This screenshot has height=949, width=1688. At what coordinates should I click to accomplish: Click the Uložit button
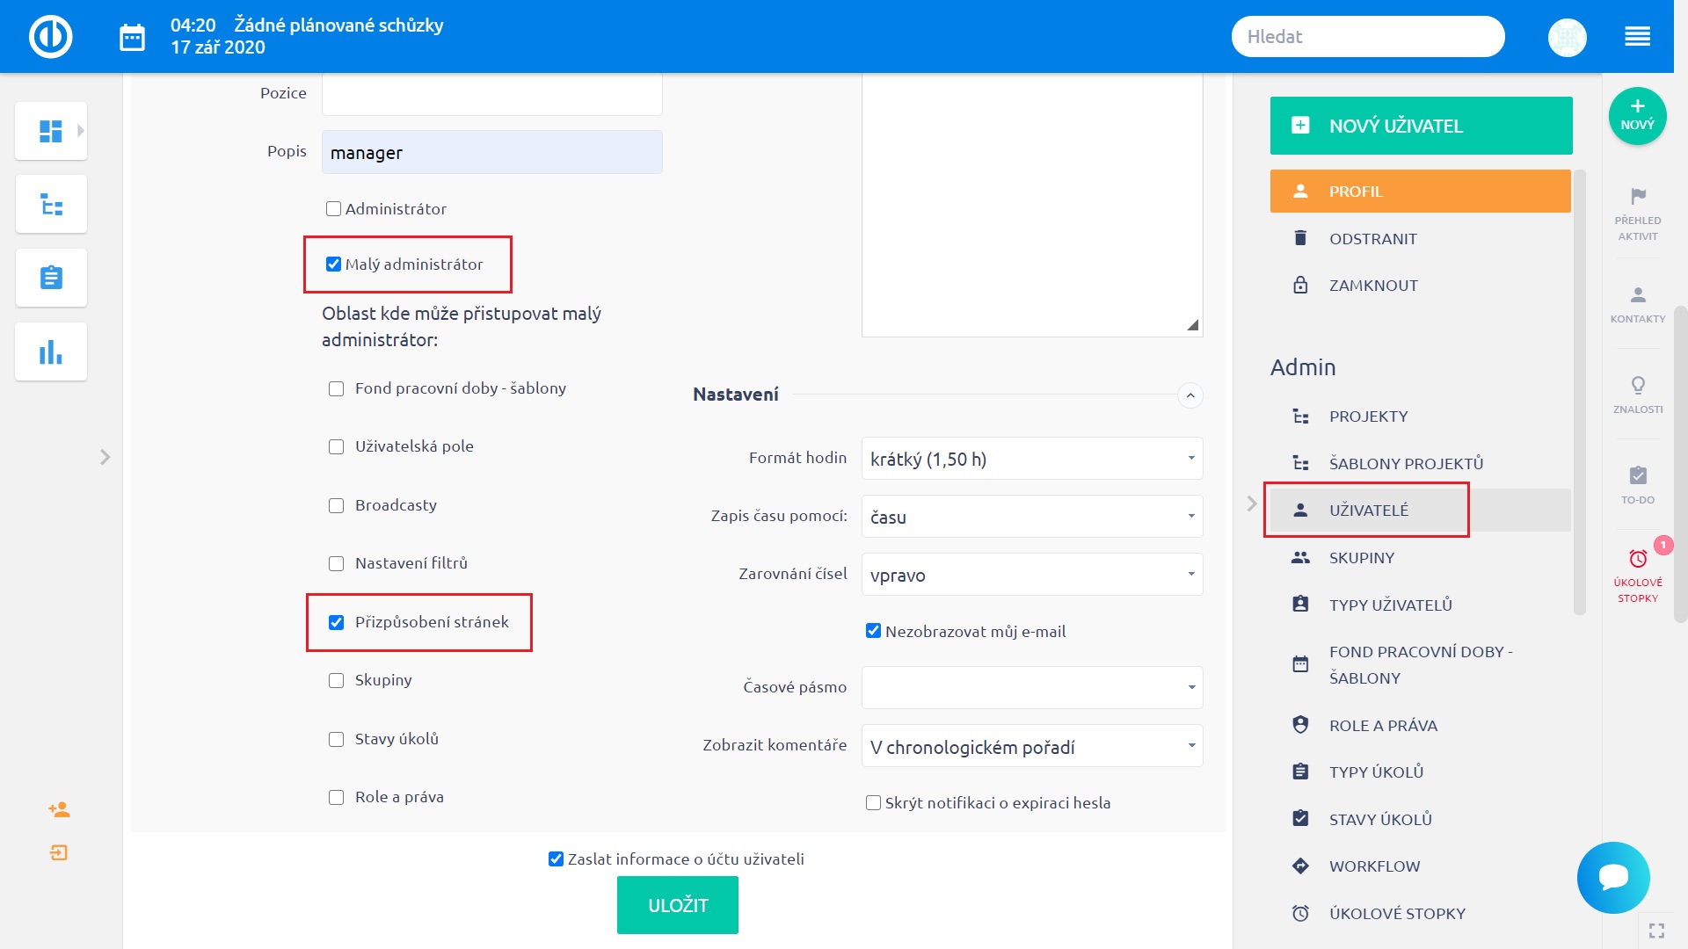(677, 905)
